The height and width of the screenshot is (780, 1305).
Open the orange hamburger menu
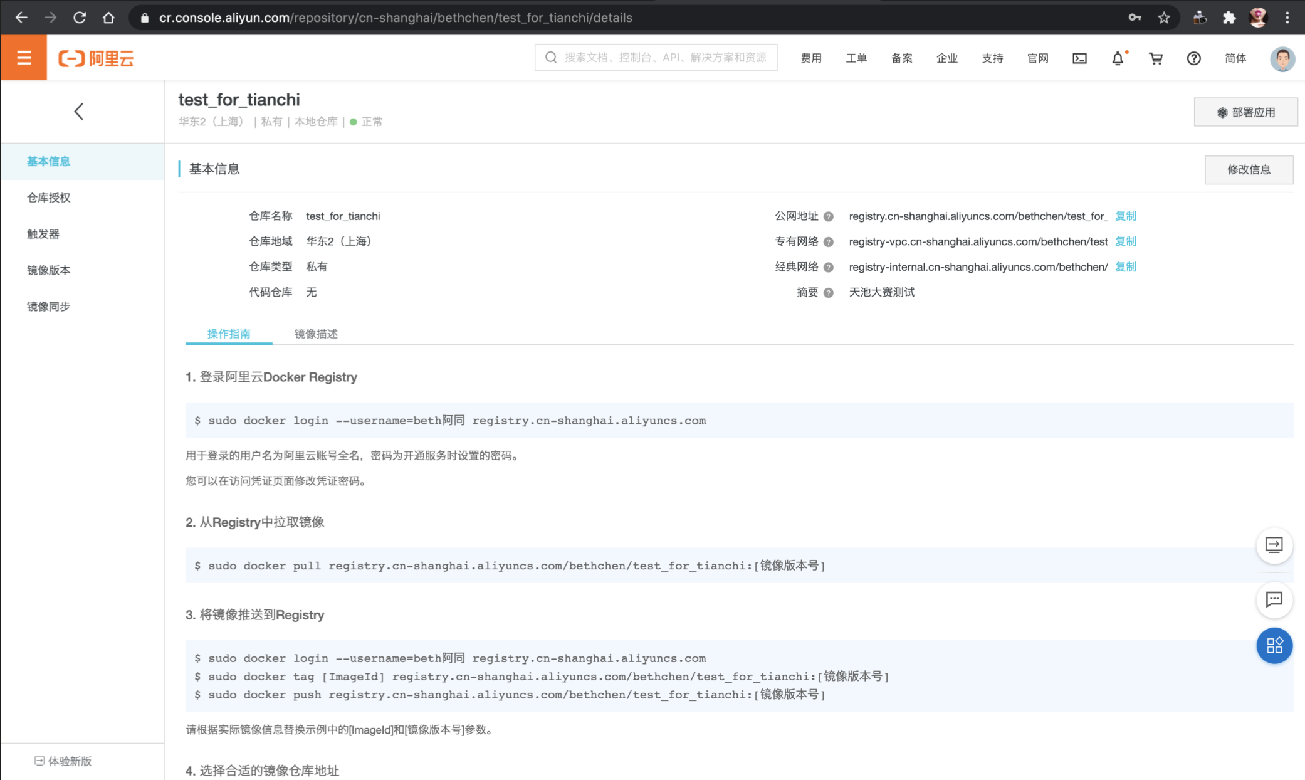tap(24, 58)
